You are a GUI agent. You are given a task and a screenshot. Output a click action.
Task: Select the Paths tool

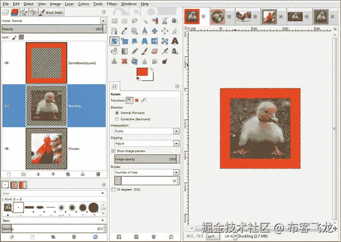[114, 31]
